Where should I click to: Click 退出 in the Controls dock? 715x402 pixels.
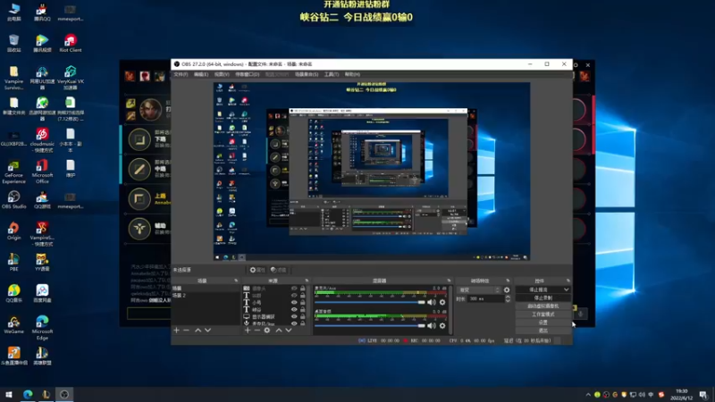543,331
